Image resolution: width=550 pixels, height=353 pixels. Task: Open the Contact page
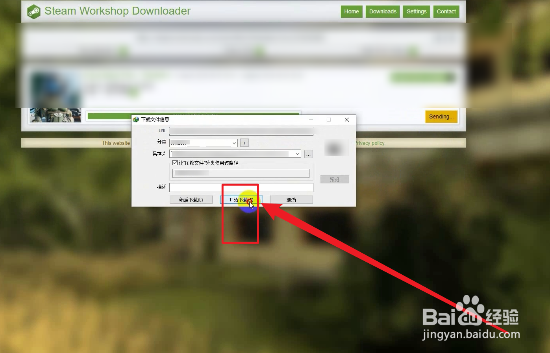(x=446, y=11)
